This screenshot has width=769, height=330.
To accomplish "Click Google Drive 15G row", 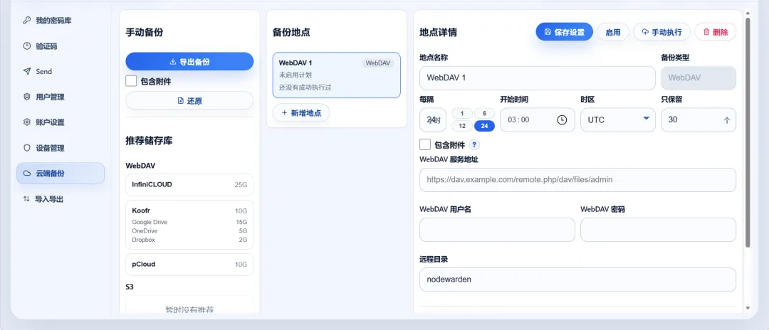I will coord(189,223).
